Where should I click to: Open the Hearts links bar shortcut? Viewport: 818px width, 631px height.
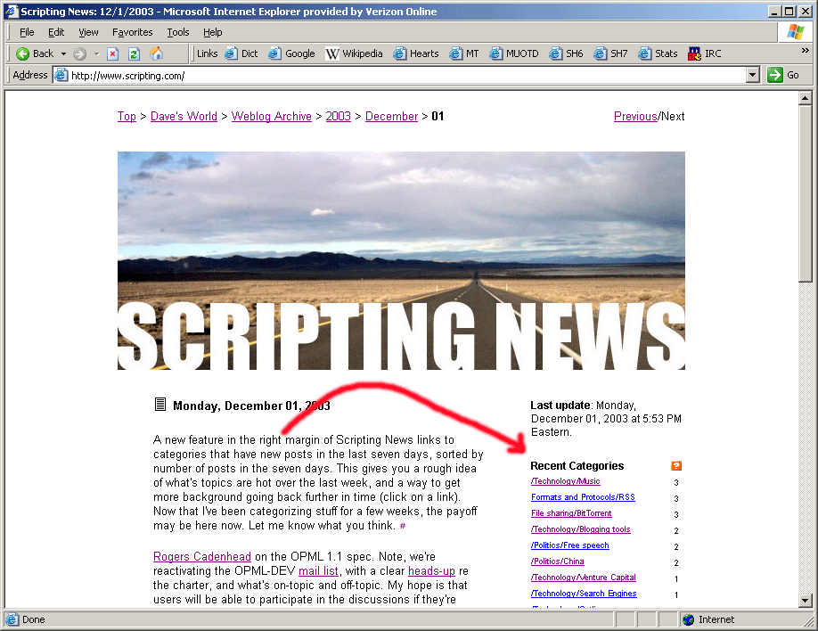(416, 53)
